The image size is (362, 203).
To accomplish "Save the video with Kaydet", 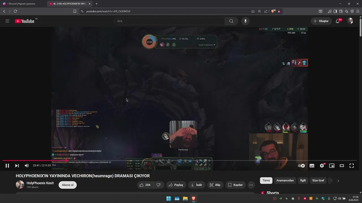I will pyautogui.click(x=235, y=185).
